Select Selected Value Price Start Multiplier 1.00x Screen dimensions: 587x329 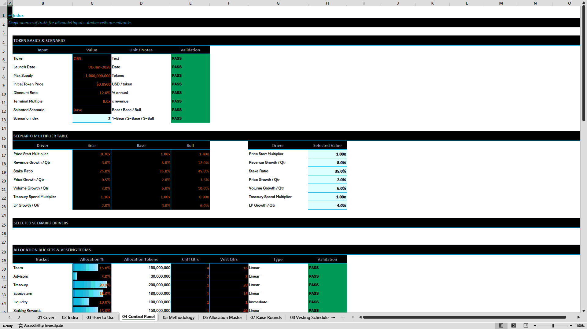(327, 154)
